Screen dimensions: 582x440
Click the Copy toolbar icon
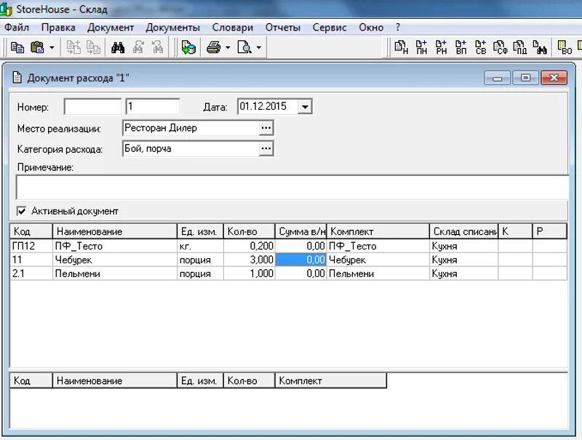[x=17, y=47]
